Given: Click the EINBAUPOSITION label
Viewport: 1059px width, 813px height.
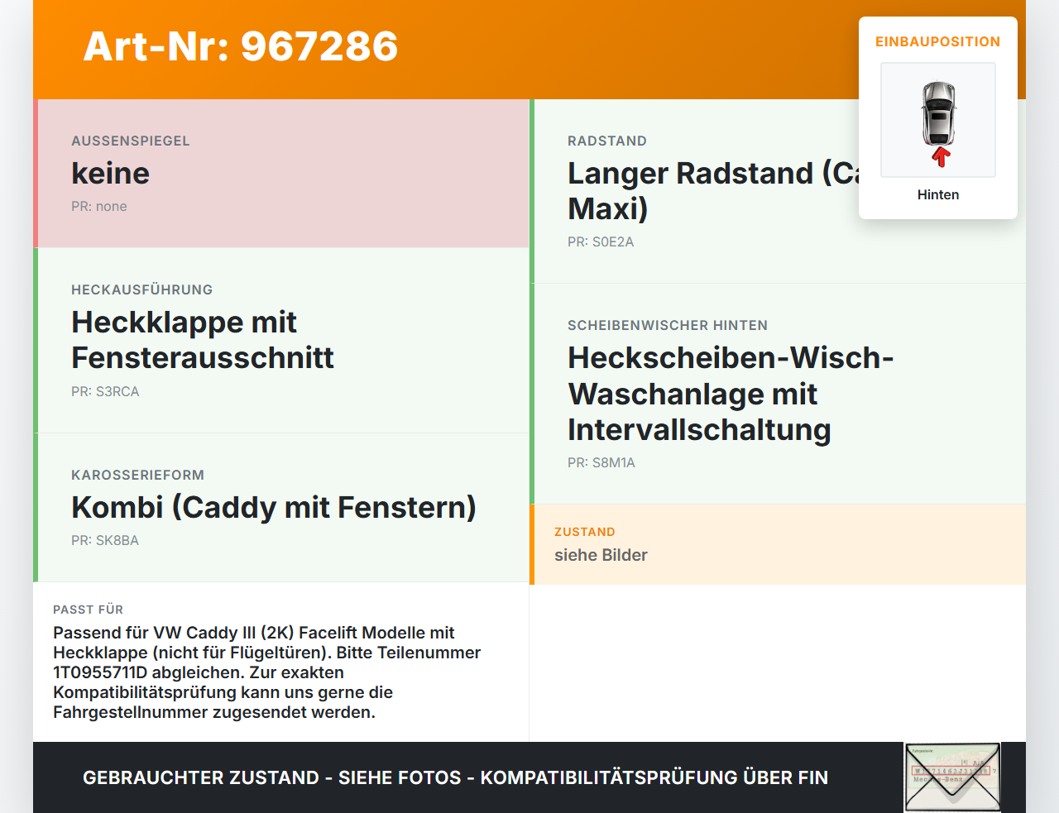Looking at the screenshot, I should click(x=938, y=41).
